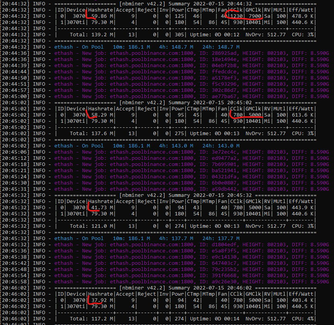Screen dimensions: 334x325
Task: Click the Summary 2022-07-15 20:46:02 header
Action: [210, 288]
